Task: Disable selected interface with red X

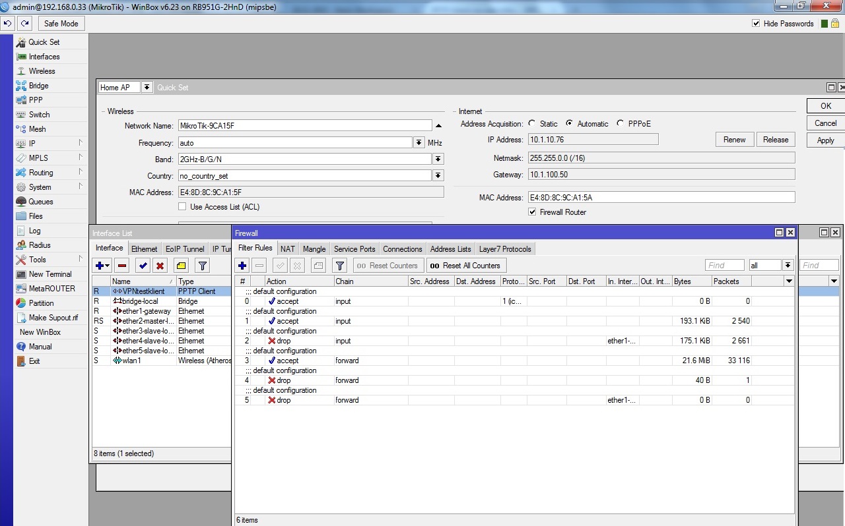Action: (x=160, y=266)
